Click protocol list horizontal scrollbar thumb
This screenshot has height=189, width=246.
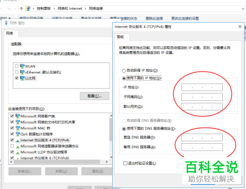(x=57, y=162)
